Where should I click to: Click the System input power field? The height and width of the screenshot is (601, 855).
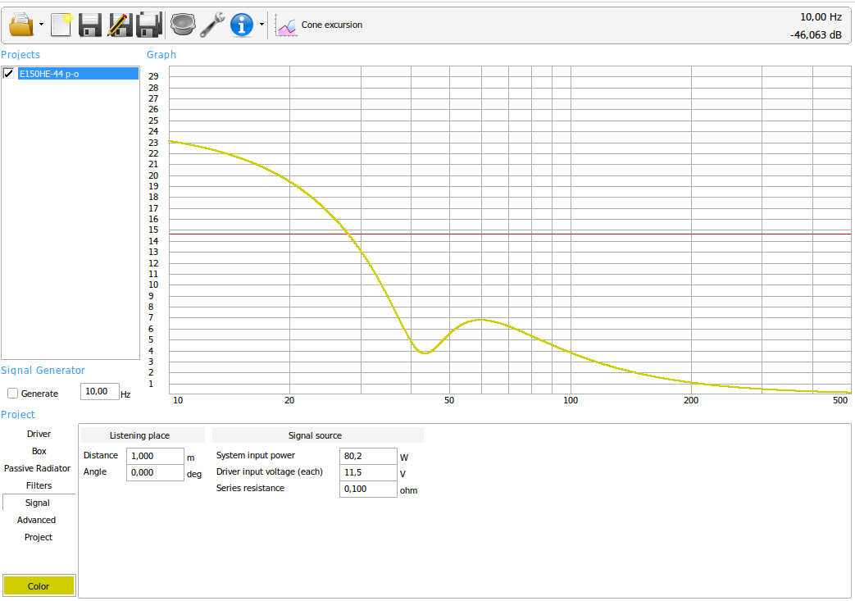click(366, 456)
